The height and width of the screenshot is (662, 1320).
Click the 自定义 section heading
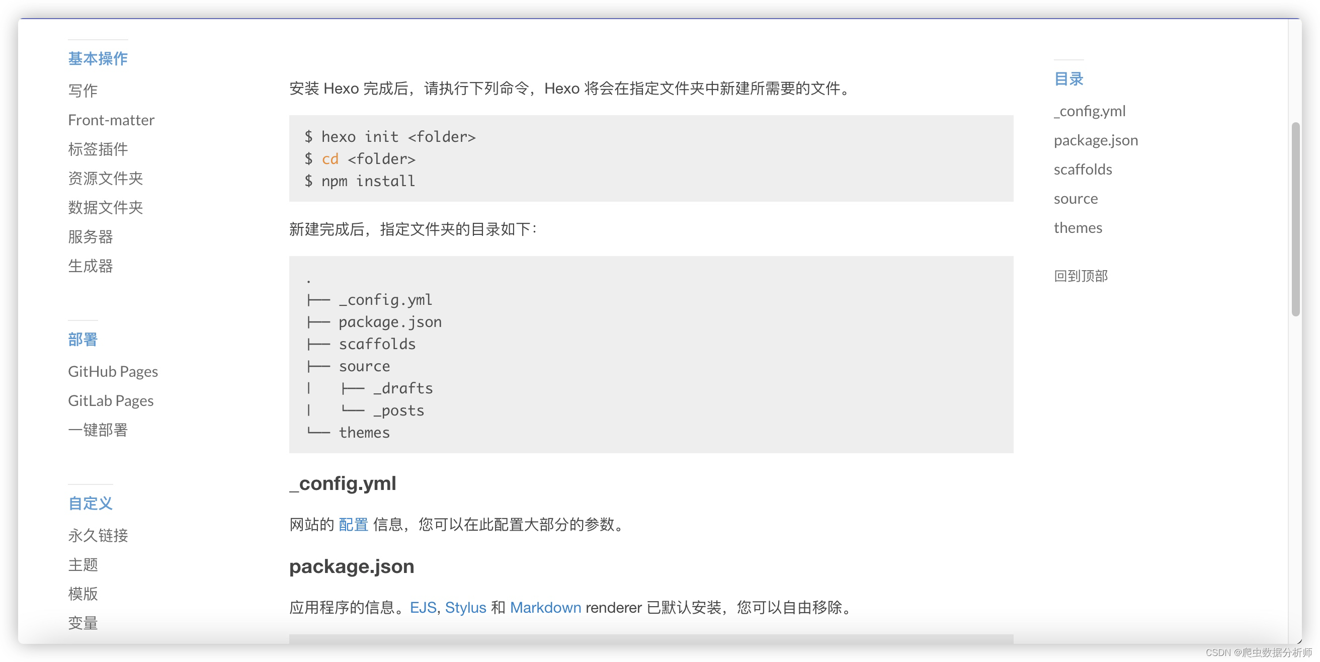tap(90, 503)
